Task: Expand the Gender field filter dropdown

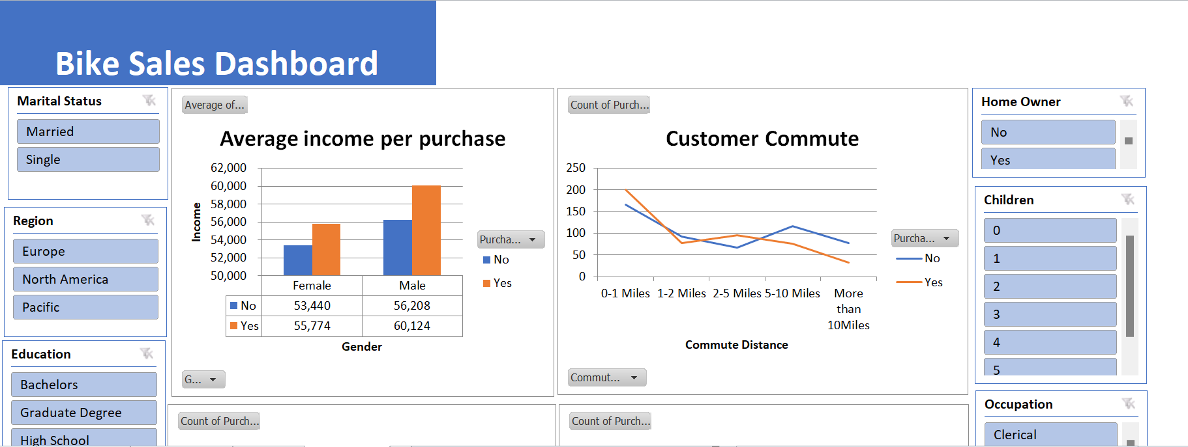Action: click(203, 379)
